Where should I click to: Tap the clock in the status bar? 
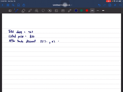tap(4, 1)
